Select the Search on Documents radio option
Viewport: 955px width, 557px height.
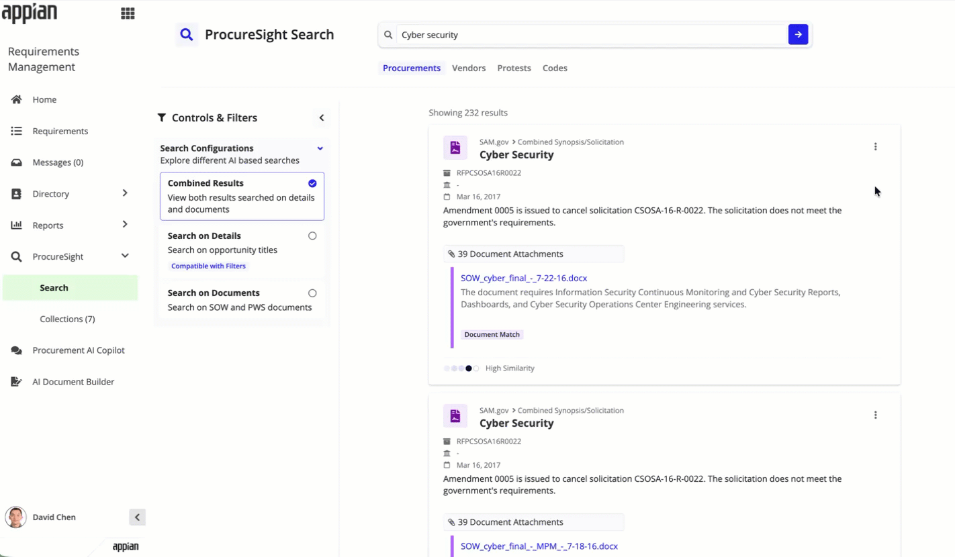312,293
